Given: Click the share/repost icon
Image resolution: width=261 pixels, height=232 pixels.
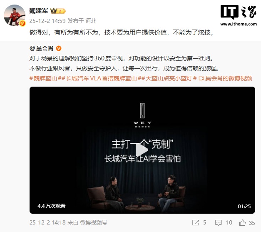Looking at the screenshot, I should coord(196,222).
